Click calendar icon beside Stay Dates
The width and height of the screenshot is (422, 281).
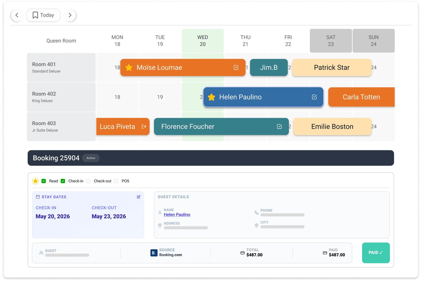pyautogui.click(x=38, y=197)
